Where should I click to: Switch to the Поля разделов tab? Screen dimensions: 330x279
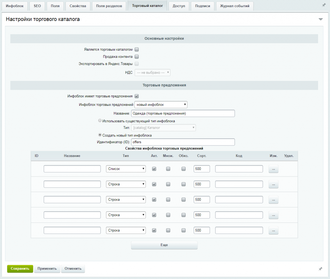point(109,6)
